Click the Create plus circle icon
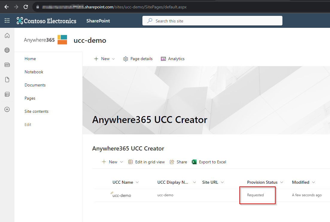 (x=7, y=109)
